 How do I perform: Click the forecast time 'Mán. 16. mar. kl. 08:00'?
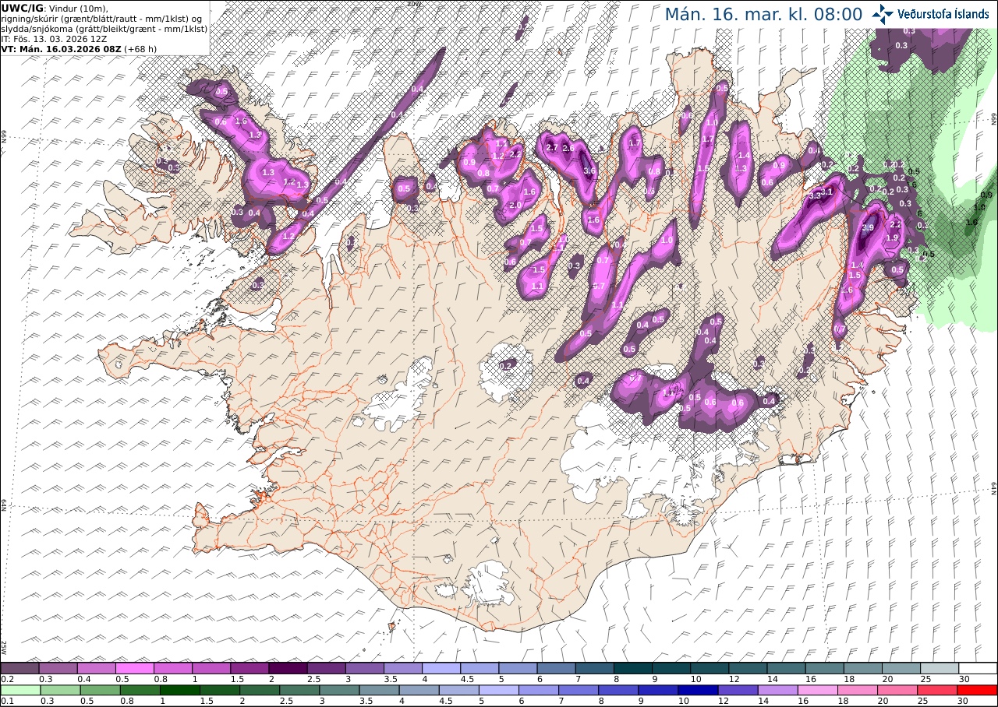763,14
